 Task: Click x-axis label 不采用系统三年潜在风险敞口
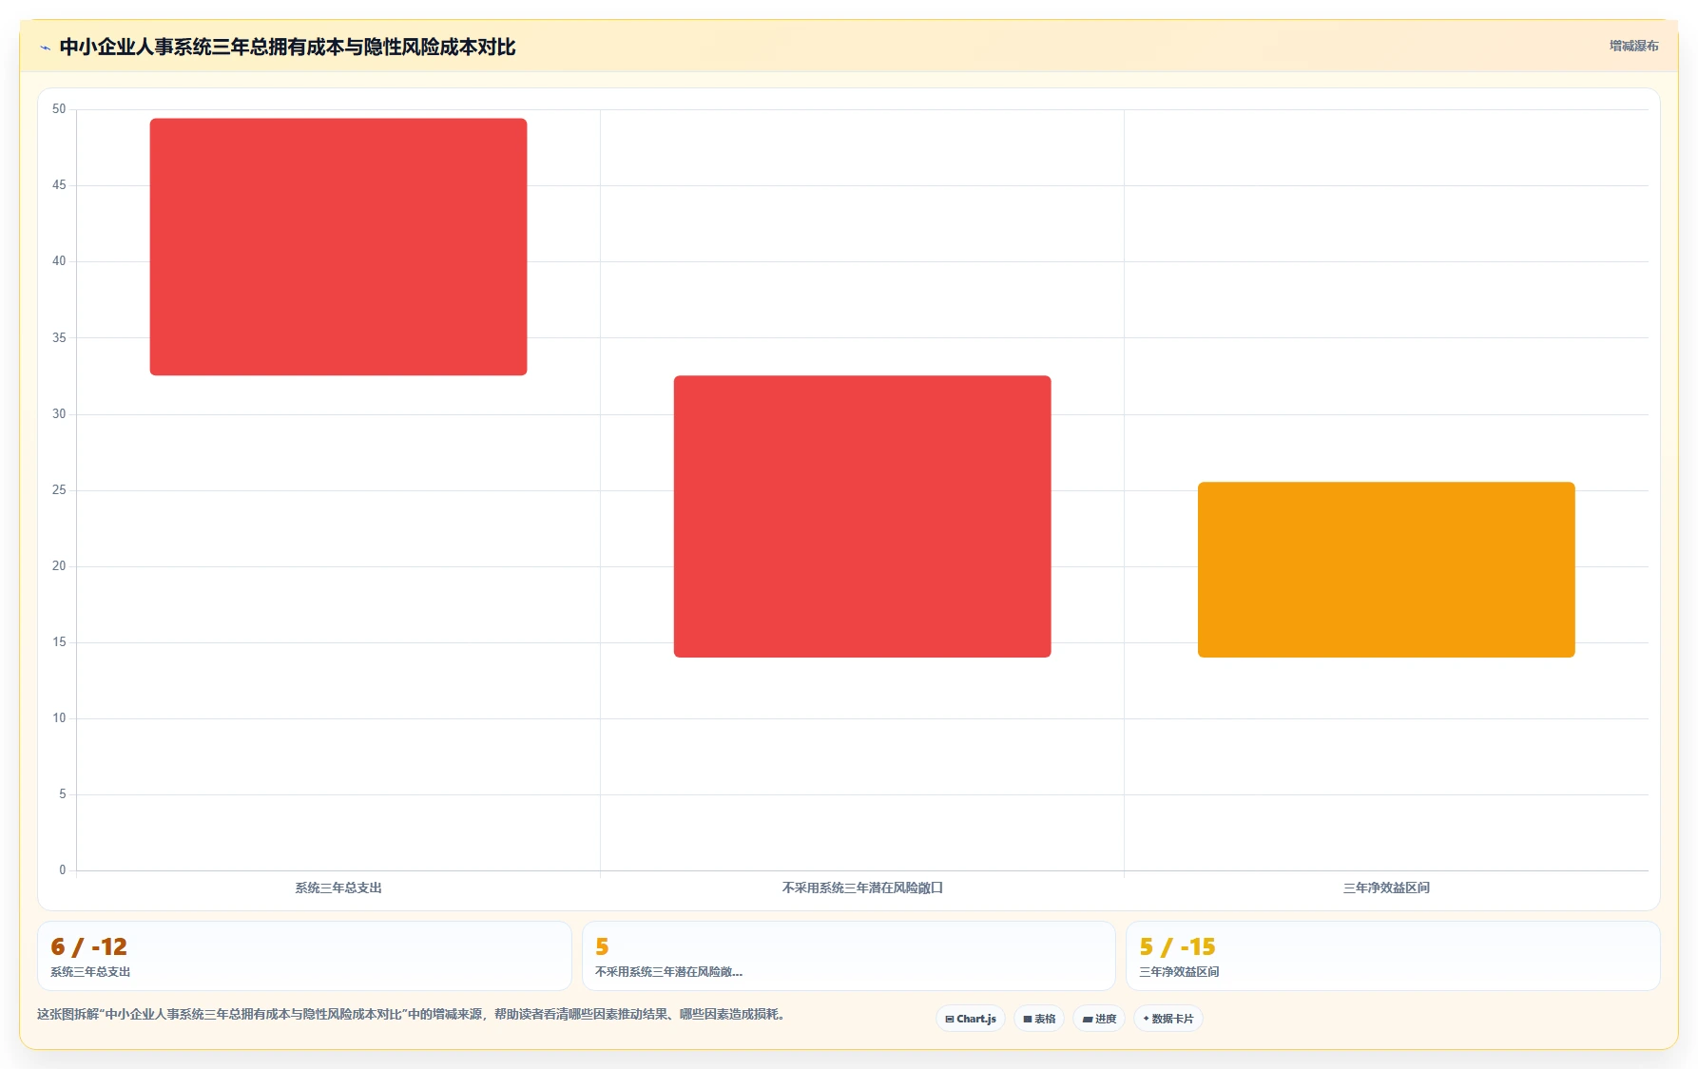point(862,888)
